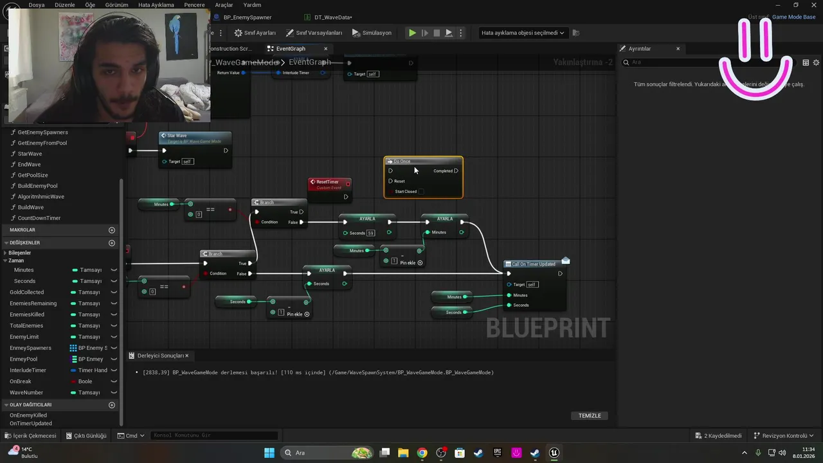823x463 pixels.
Task: Toggle visibility eye for WaveNumber variable
Action: 114,392
